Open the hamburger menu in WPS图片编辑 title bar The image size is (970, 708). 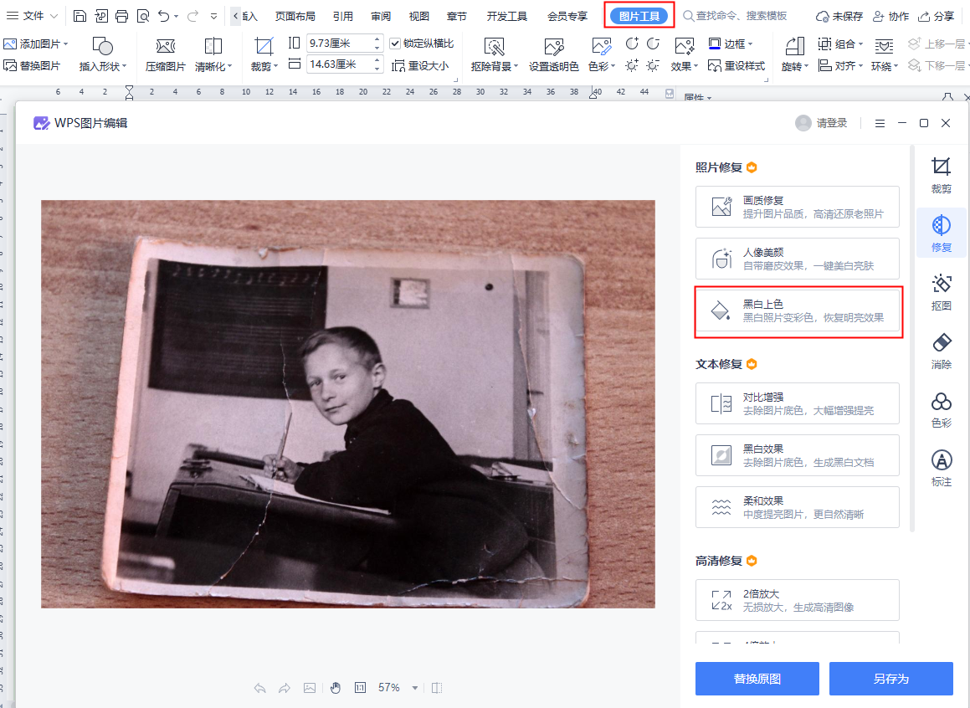click(880, 123)
